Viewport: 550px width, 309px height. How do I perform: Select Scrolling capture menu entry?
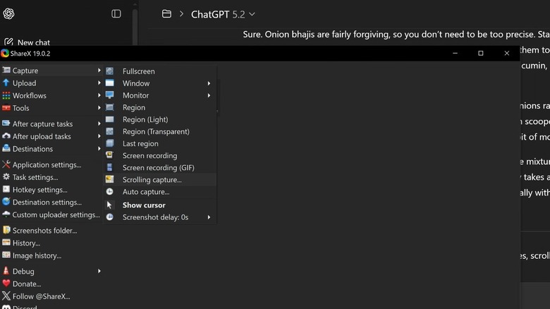coord(152,180)
